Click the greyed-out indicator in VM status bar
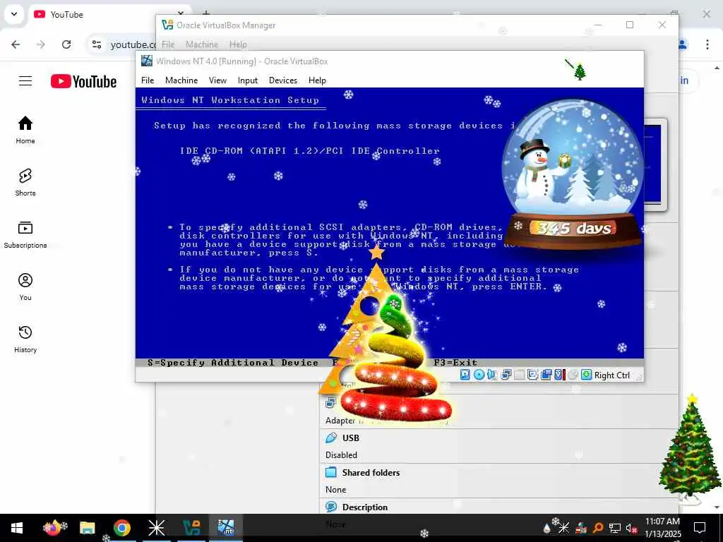 (x=519, y=375)
